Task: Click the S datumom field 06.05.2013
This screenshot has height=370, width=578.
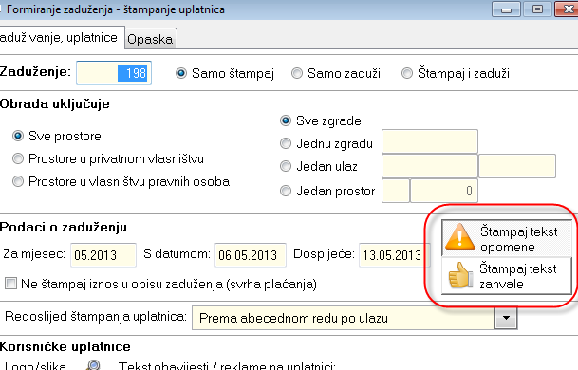Action: coord(251,255)
